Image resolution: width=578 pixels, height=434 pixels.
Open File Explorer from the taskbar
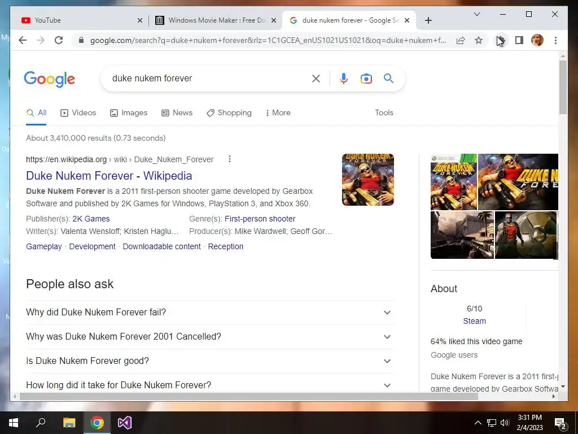[x=69, y=423]
